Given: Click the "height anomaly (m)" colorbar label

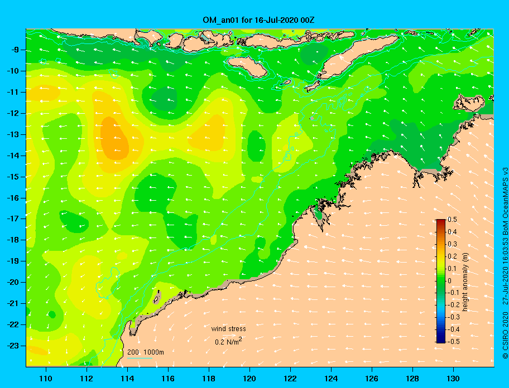Looking at the screenshot, I should click(465, 283).
